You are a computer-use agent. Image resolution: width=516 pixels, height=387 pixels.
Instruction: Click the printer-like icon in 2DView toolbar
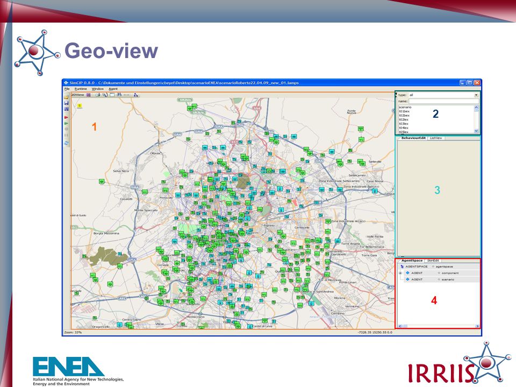pos(98,95)
